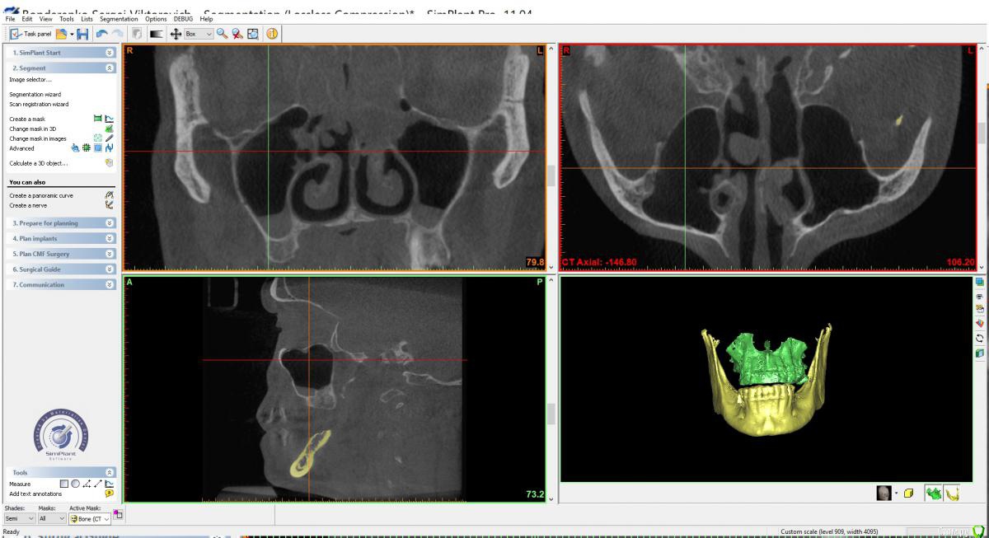This screenshot has width=989, height=538.
Task: Toggle the Task panel button
Action: tap(30, 34)
